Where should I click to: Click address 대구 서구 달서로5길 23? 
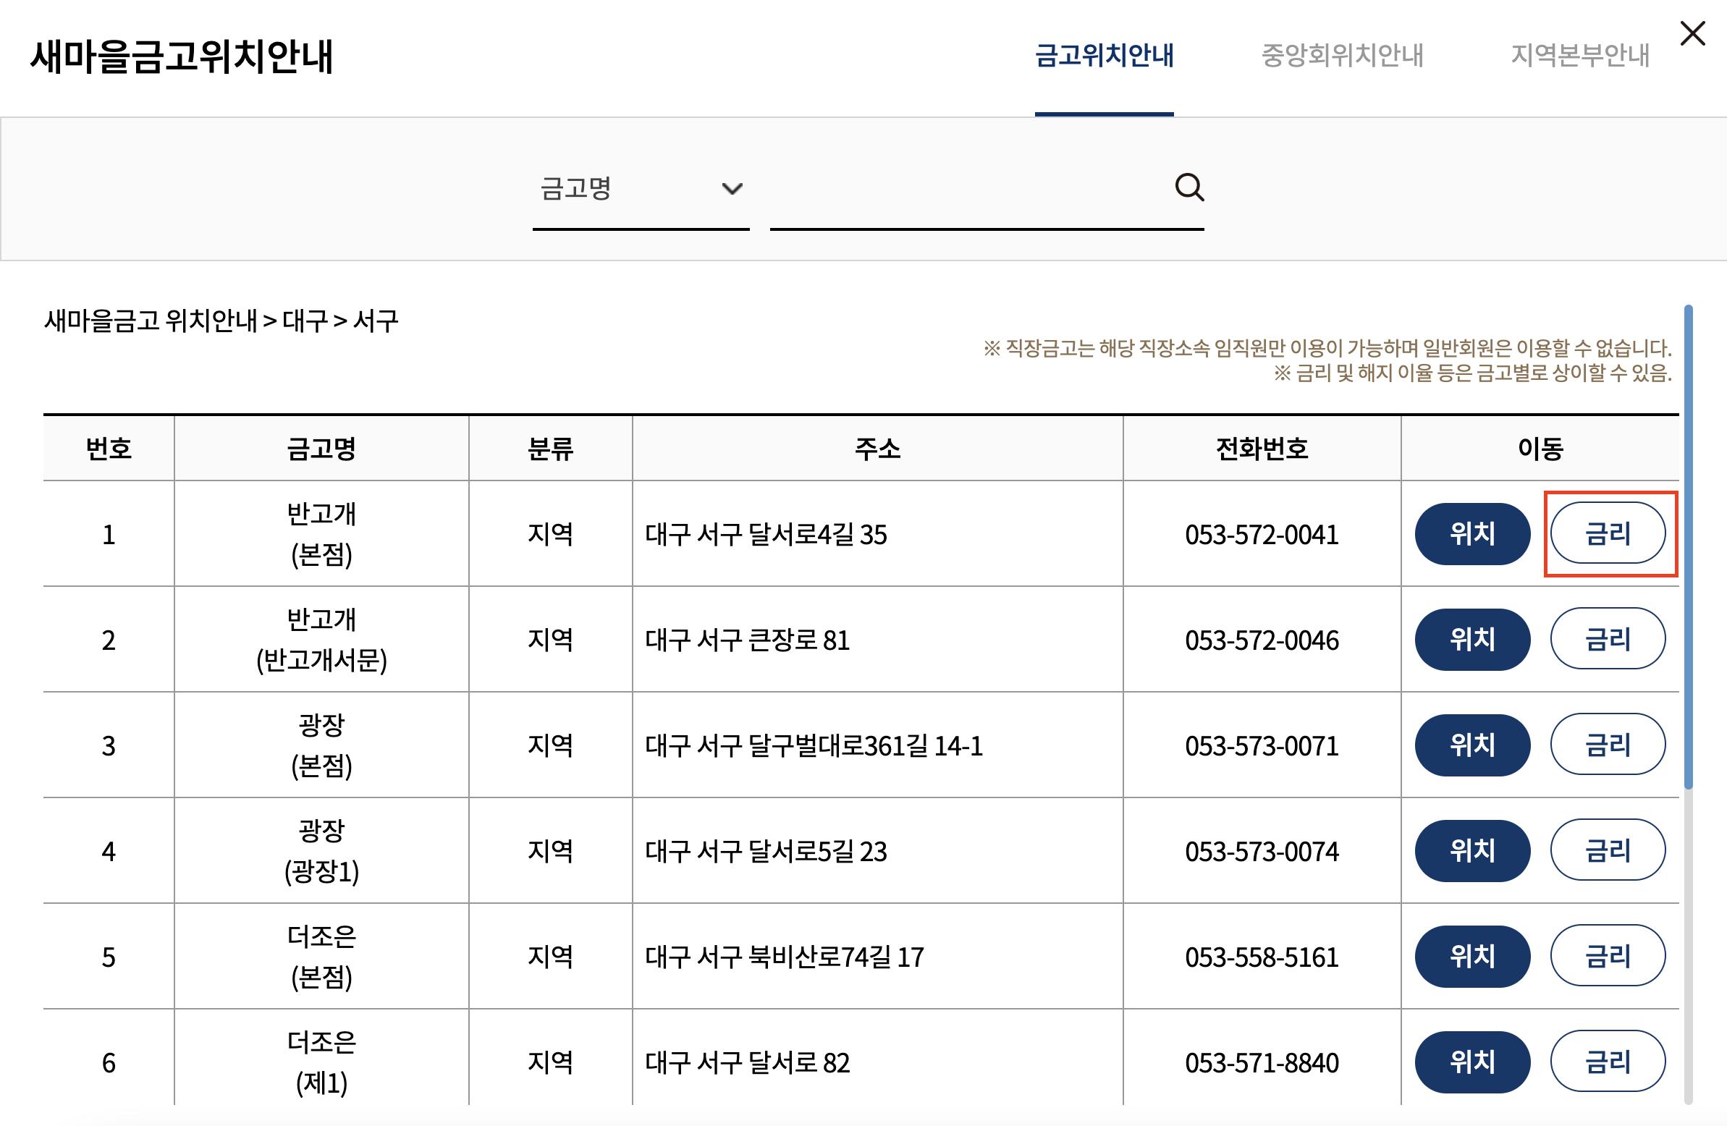point(767,852)
